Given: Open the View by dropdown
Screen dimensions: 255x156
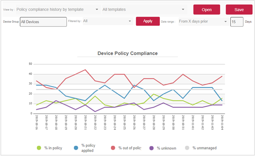Looking at the screenshot, I should tap(58, 9).
